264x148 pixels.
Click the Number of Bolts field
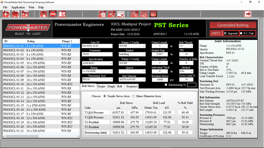pos(186,63)
